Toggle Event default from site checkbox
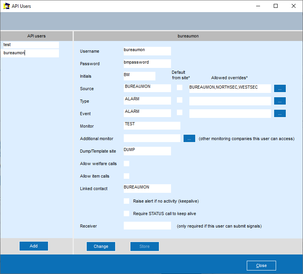 [x=180, y=112]
